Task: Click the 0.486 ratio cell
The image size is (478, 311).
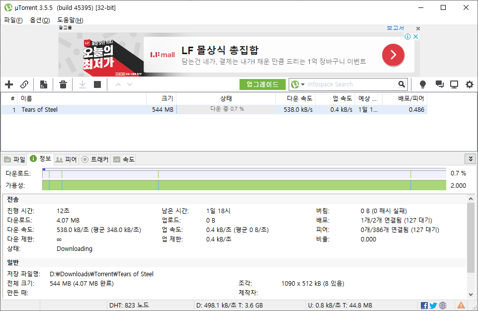Action: click(416, 109)
